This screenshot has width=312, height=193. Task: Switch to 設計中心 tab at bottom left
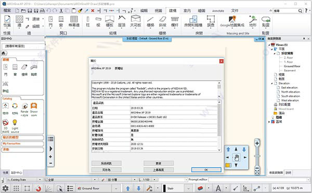tap(17, 173)
